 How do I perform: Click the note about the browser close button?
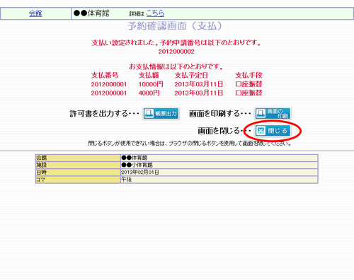pos(190,144)
